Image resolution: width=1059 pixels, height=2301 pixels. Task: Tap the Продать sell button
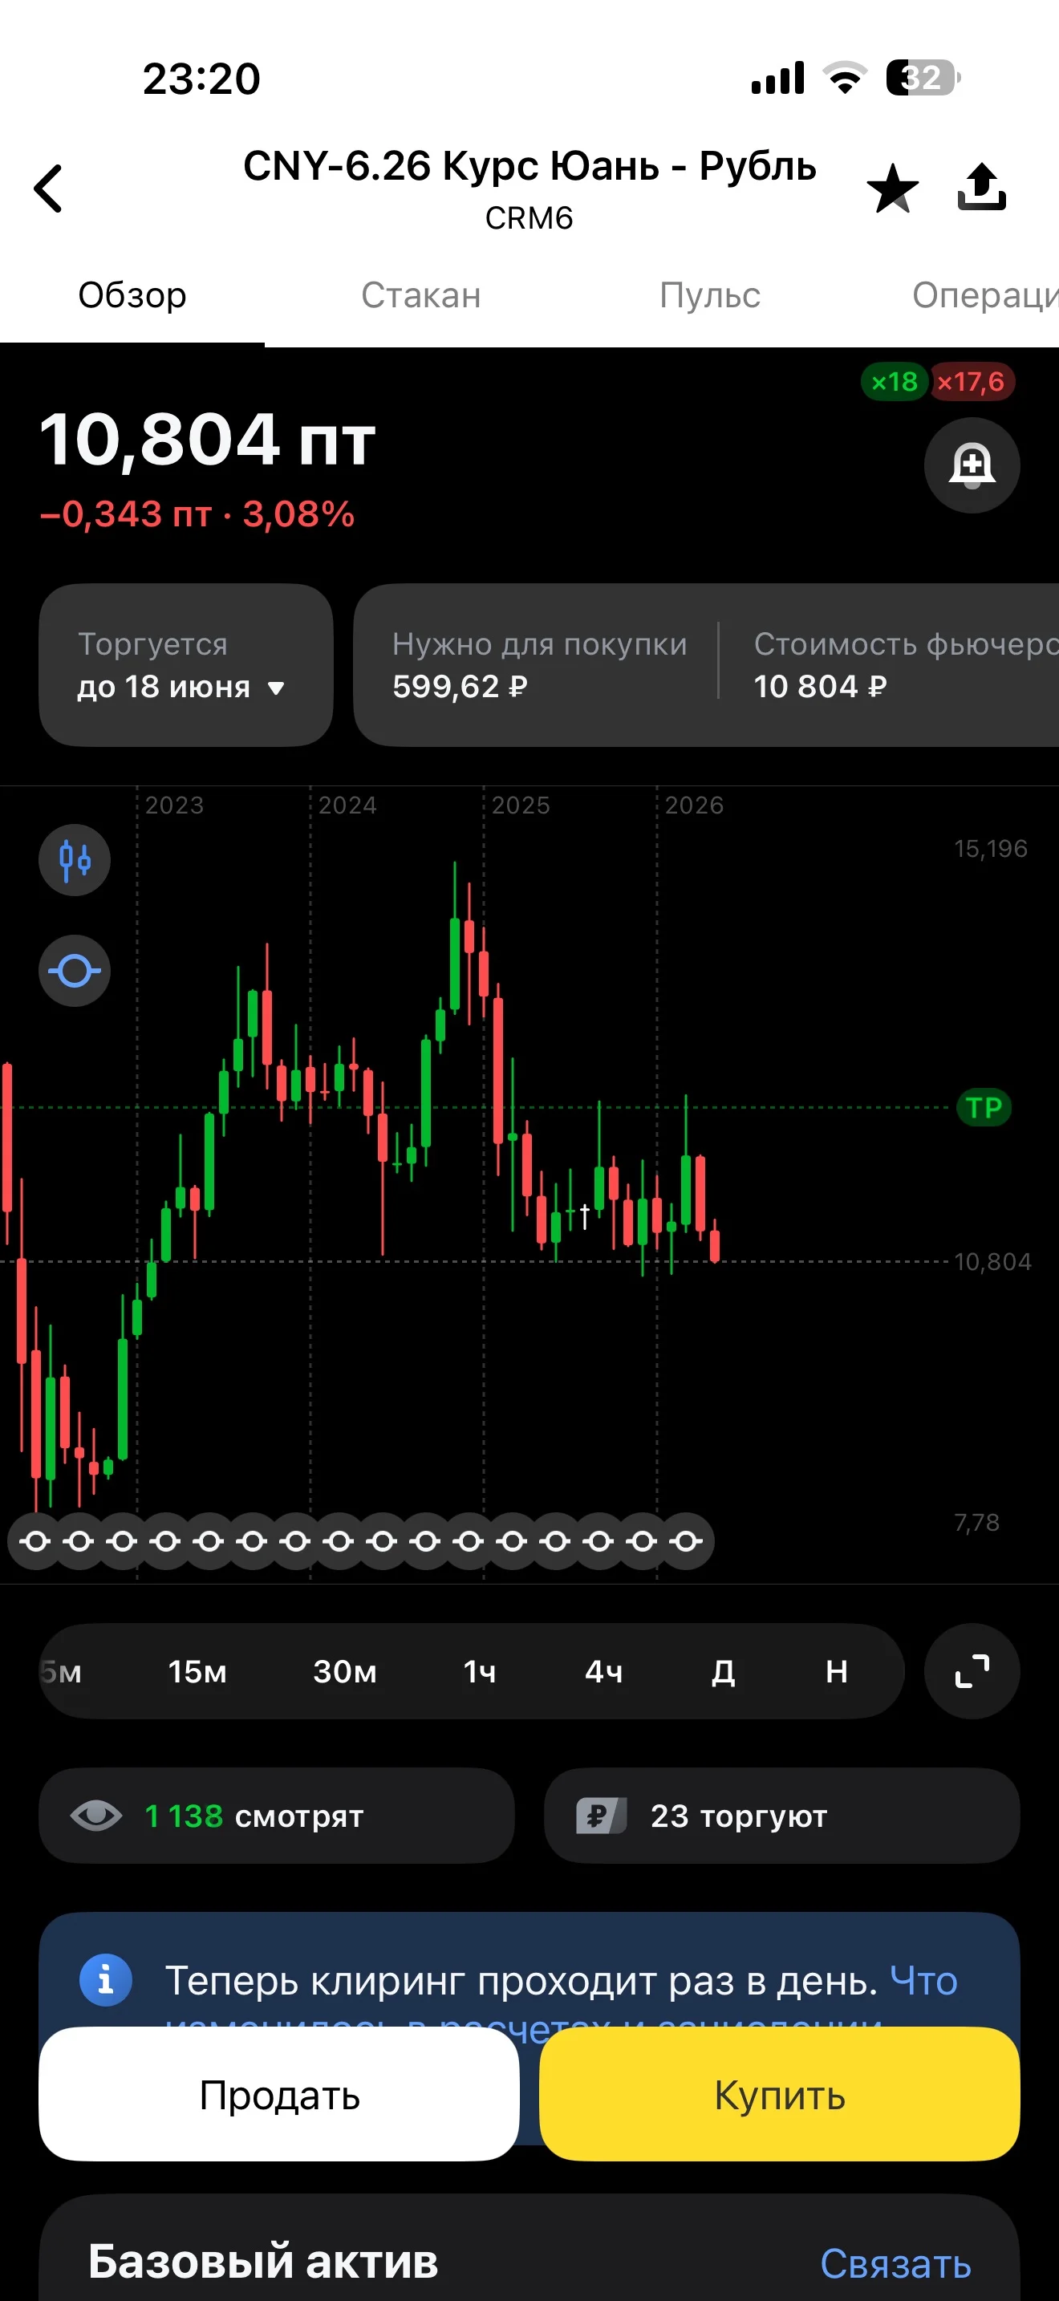pyautogui.click(x=278, y=2095)
